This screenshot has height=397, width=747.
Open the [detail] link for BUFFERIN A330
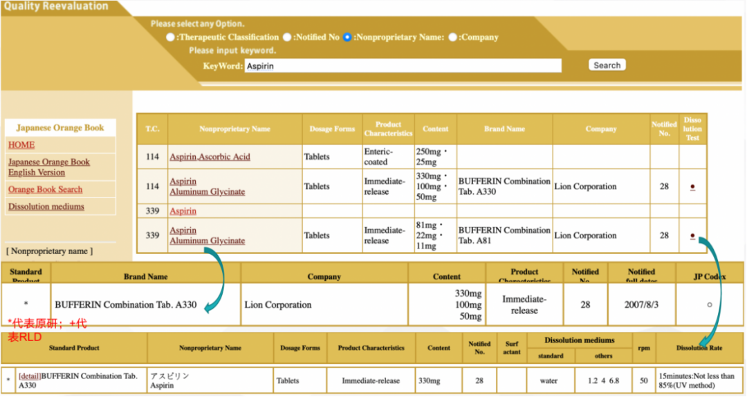pyautogui.click(x=30, y=376)
